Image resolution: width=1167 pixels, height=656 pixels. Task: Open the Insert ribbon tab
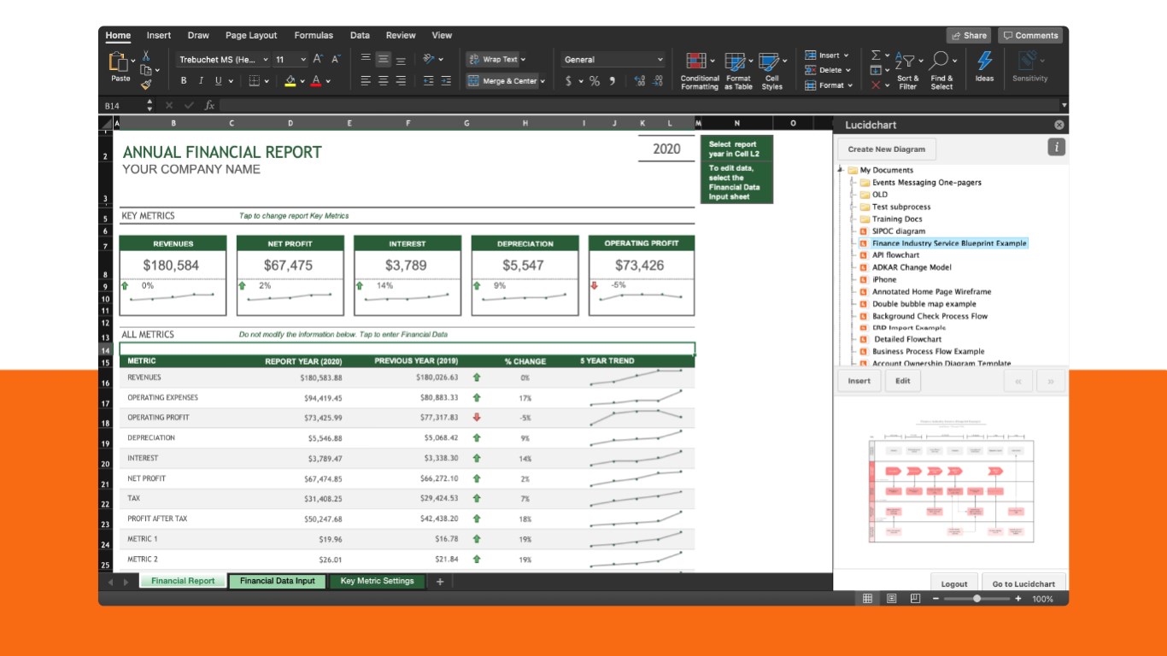pyautogui.click(x=159, y=35)
